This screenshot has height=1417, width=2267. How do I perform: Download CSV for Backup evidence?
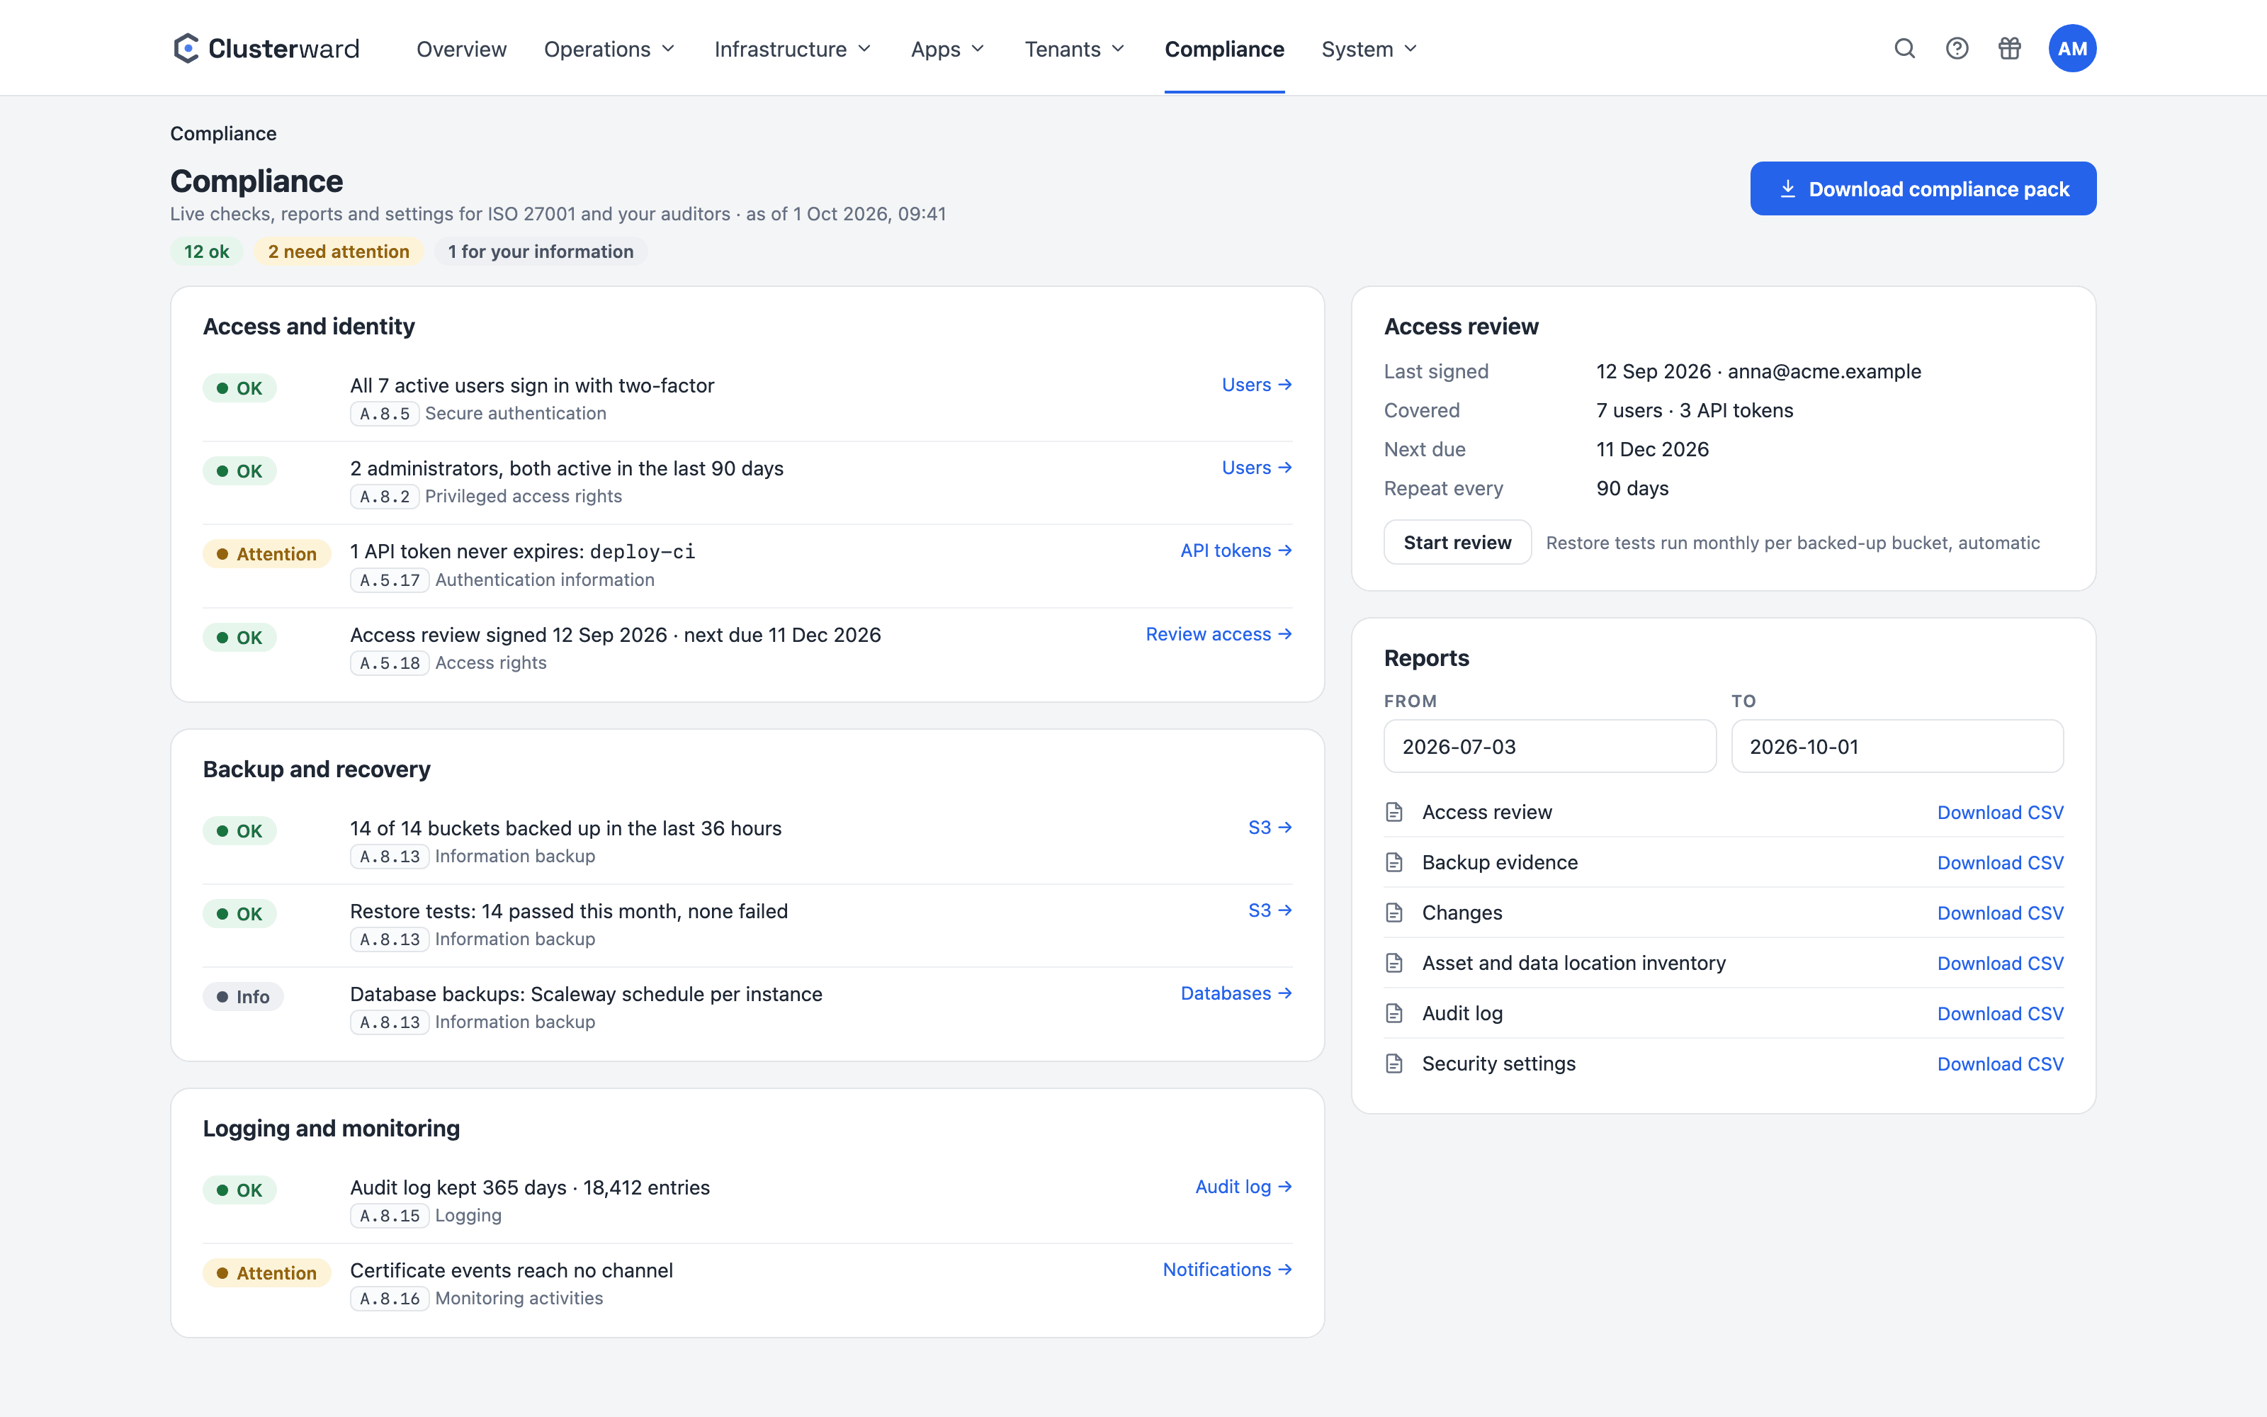point(2000,863)
